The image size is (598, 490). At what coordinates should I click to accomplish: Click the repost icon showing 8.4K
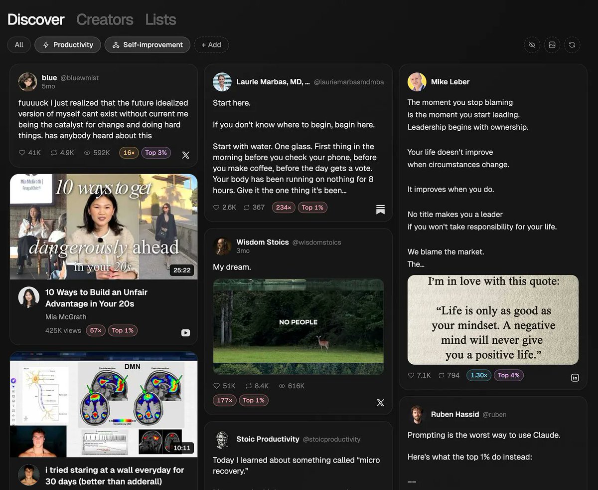coord(247,386)
